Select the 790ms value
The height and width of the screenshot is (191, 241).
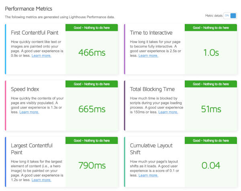pyautogui.click(x=92, y=165)
